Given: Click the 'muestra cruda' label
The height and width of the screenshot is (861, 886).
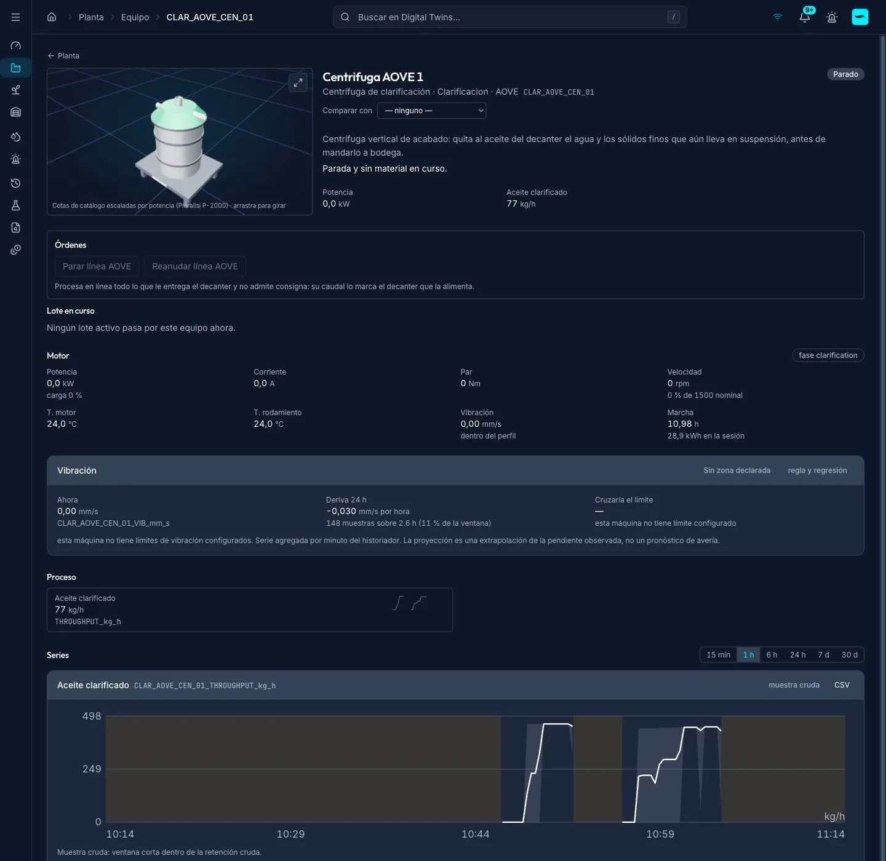Looking at the screenshot, I should point(794,685).
